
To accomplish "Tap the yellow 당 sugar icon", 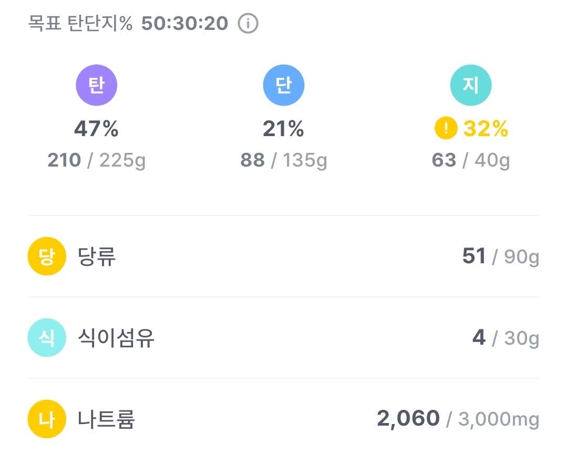I will (x=47, y=256).
